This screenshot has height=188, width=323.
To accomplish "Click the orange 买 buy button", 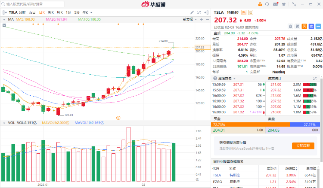I will [304, 26].
